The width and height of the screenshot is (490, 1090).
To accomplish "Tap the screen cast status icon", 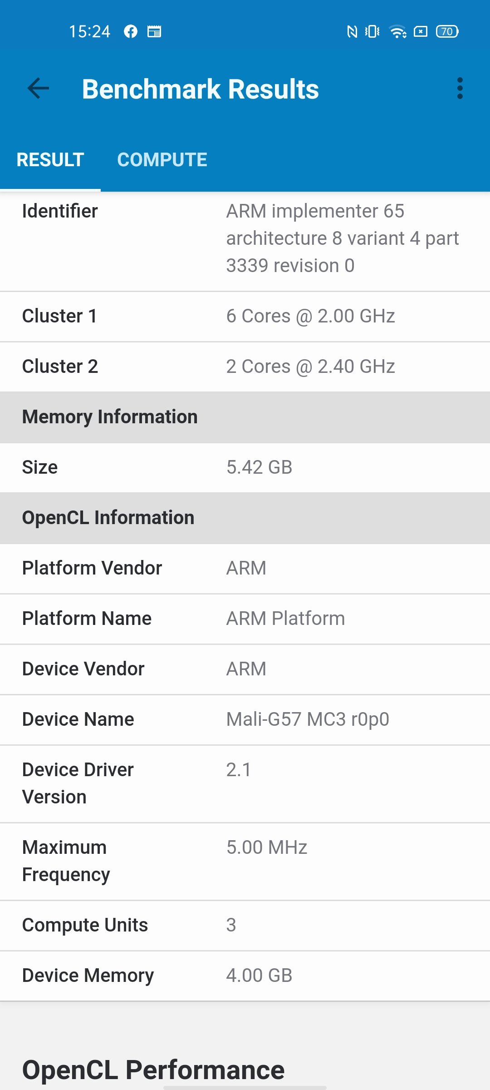I will (x=421, y=31).
